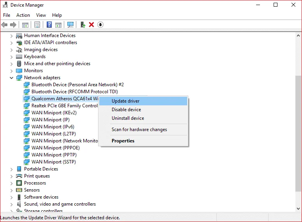Viewport: 302px width, 222px height.
Task: Select WAN Miniport (PPPOE)
Action: 56,148
